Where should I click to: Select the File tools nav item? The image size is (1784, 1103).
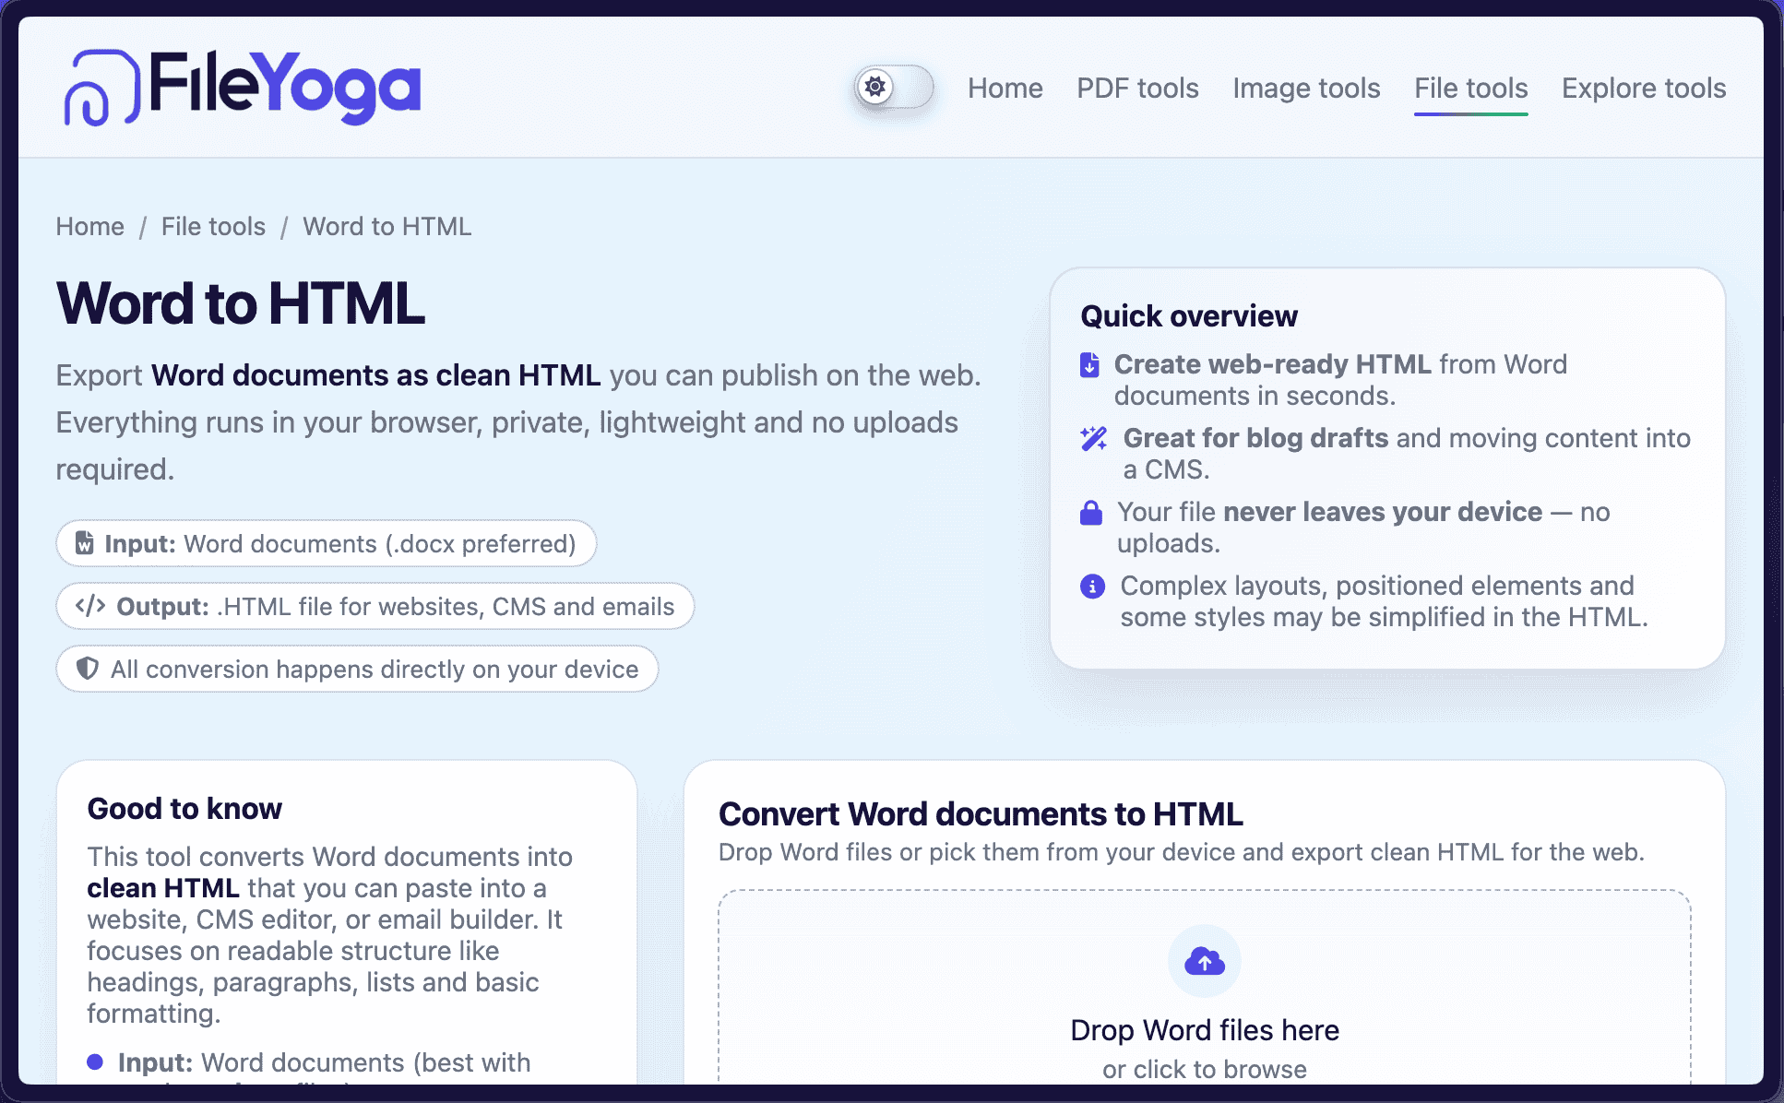pos(1470,89)
